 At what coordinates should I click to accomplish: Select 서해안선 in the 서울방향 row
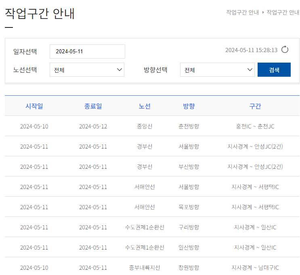pyautogui.click(x=145, y=187)
